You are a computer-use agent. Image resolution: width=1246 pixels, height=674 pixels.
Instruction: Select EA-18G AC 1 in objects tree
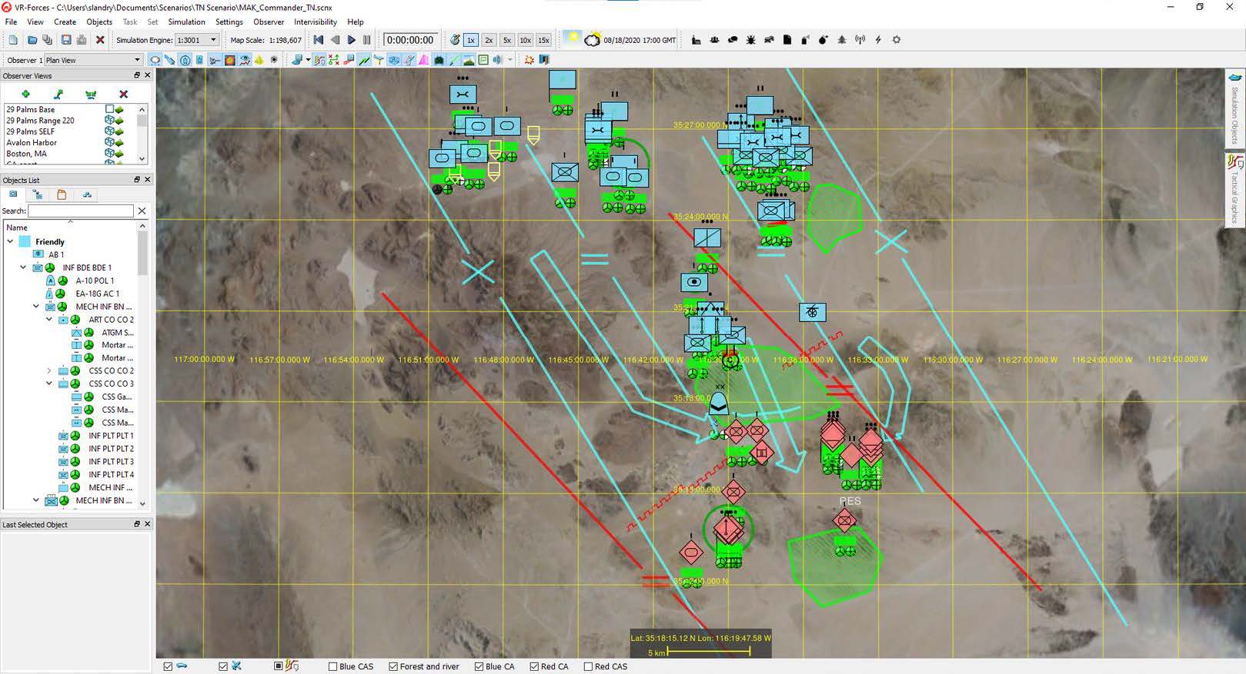tap(97, 294)
